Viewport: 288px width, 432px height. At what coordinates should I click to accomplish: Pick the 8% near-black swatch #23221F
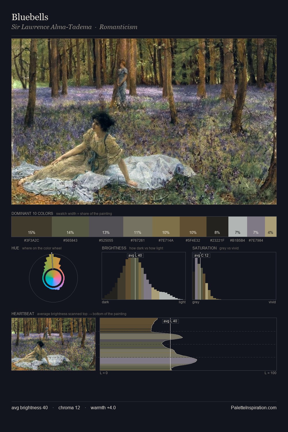coord(217,227)
